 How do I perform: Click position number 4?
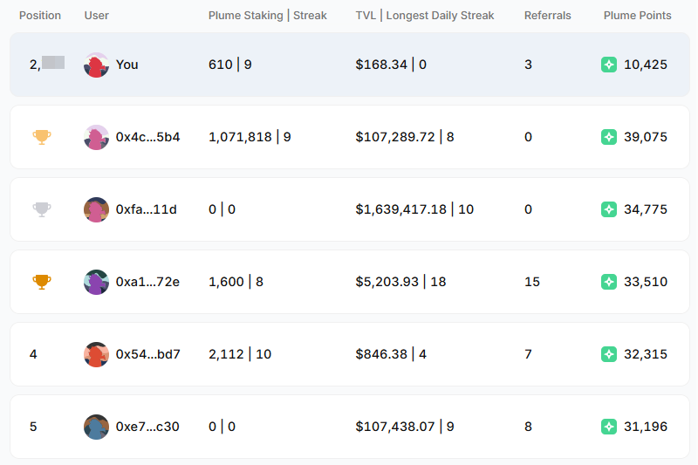[x=33, y=354]
